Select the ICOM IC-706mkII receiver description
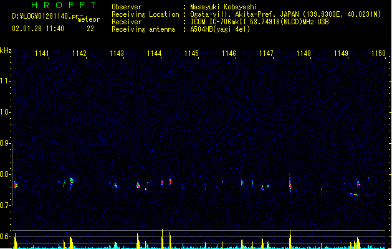The height and width of the screenshot is (249, 392). coord(259,22)
